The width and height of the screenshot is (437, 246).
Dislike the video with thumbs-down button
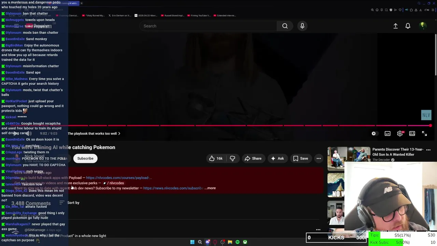coord(232,158)
